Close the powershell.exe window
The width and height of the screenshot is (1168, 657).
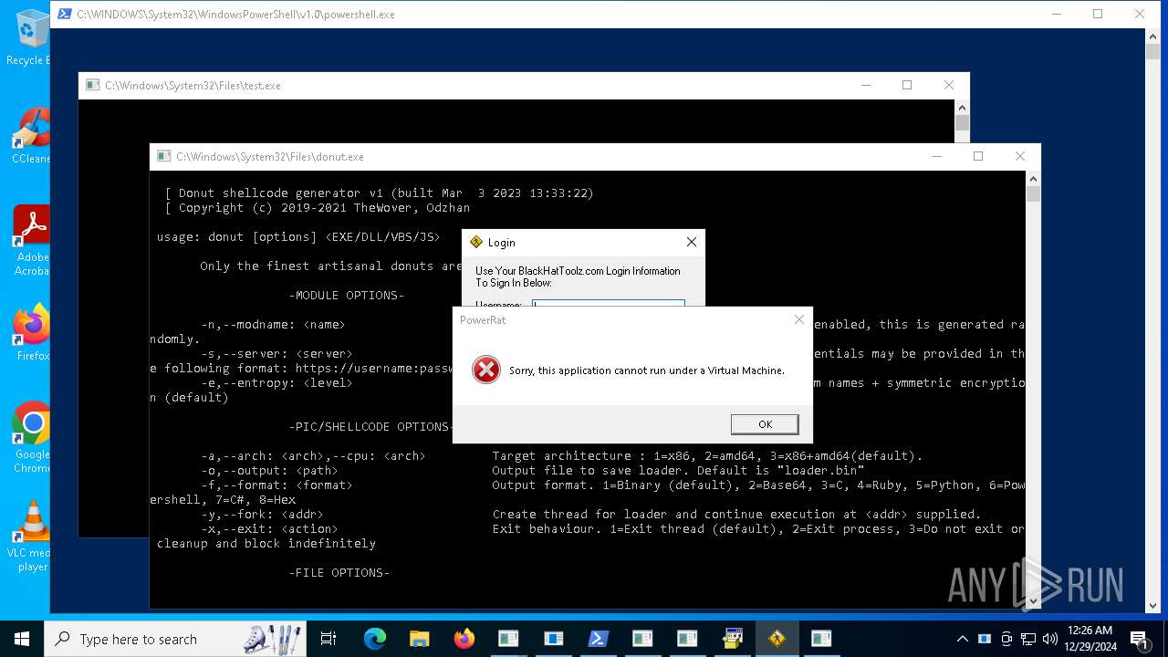[x=1140, y=14]
